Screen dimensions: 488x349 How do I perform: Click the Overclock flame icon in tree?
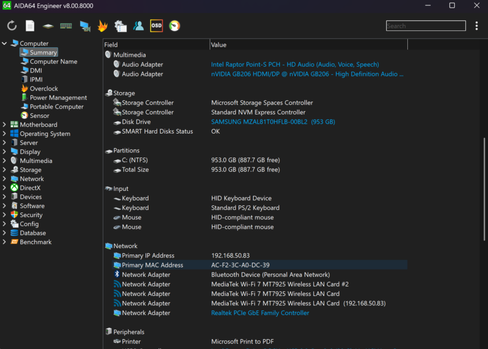(x=25, y=89)
